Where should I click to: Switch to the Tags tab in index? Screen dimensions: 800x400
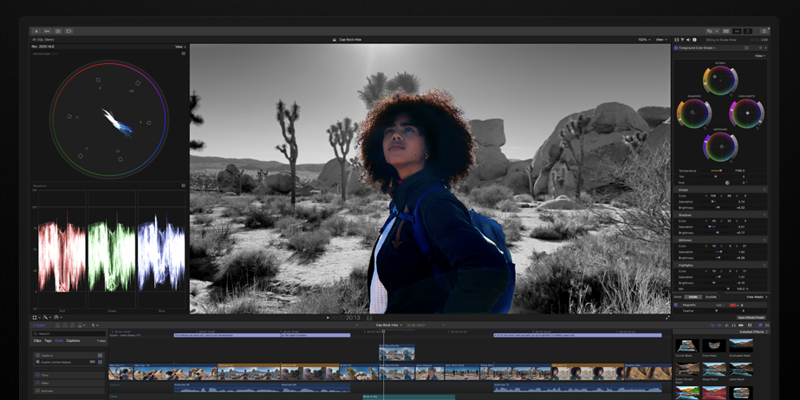tap(49, 341)
